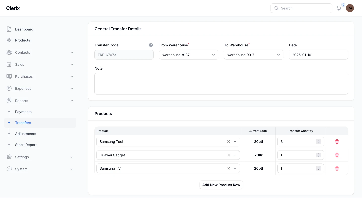
Task: Click the Transfer Quantity column header
Action: coord(301,131)
